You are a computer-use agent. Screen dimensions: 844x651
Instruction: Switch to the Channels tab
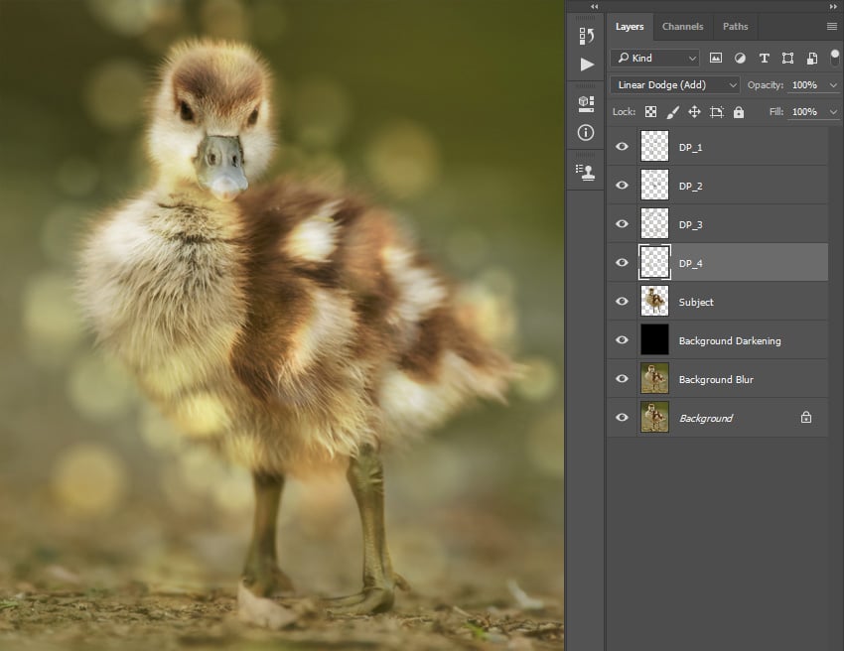(682, 27)
